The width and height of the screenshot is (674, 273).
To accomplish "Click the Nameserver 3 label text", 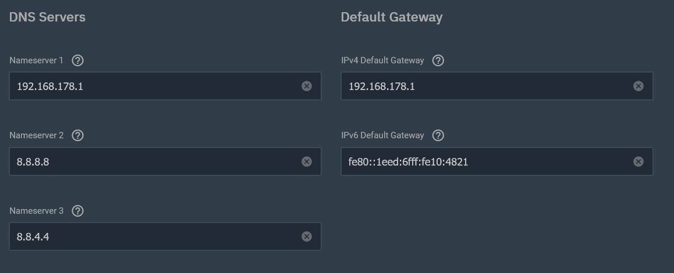I will pos(36,211).
